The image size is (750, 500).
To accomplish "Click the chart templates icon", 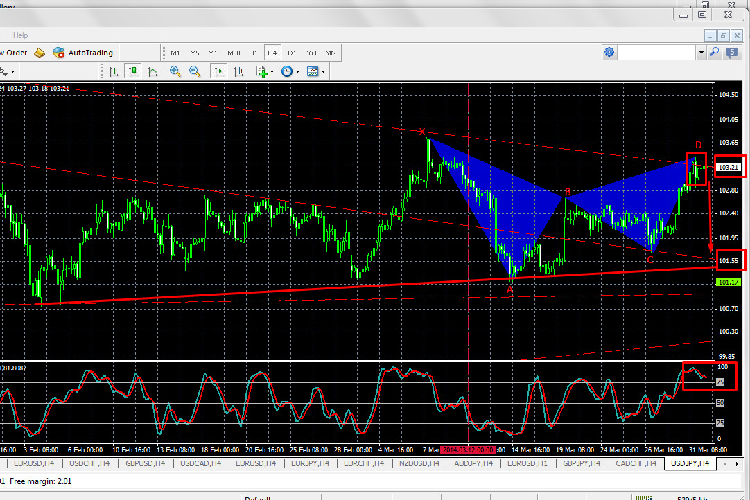I will (313, 72).
